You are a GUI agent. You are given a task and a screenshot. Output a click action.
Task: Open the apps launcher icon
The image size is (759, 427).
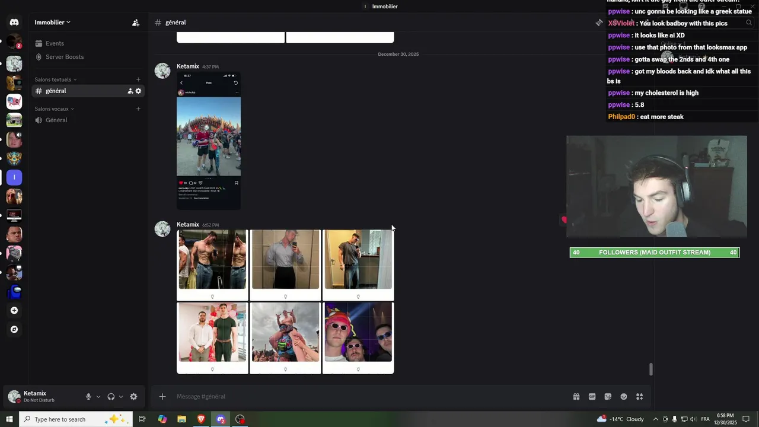pyautogui.click(x=640, y=397)
